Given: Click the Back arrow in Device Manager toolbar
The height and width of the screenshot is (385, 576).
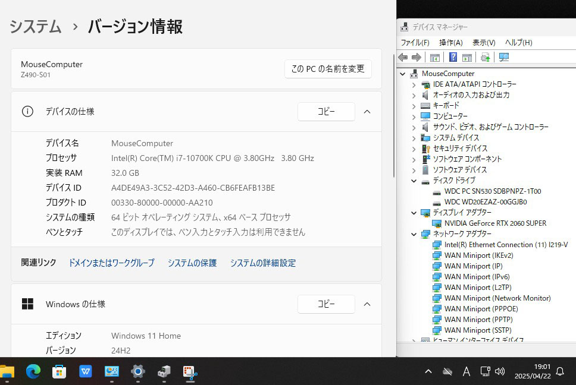Looking at the screenshot, I should pos(403,57).
